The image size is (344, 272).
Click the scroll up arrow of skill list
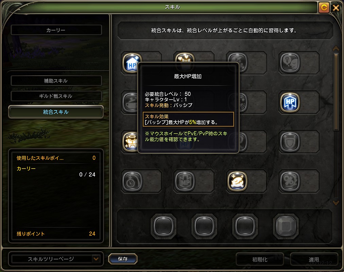pyautogui.click(x=336, y=48)
